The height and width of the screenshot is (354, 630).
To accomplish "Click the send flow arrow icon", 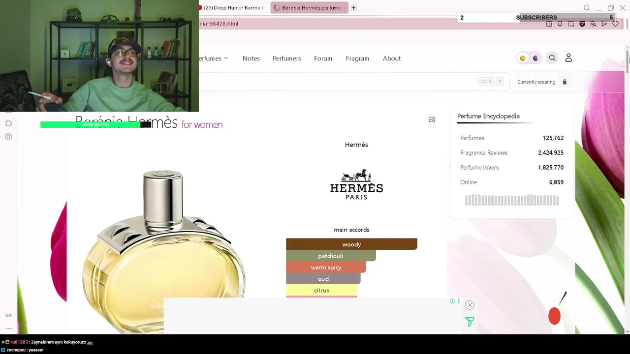I will [x=604, y=24].
